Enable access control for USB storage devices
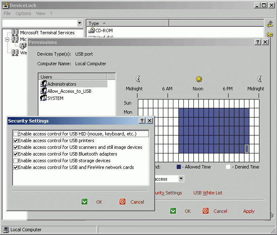 pyautogui.click(x=16, y=161)
